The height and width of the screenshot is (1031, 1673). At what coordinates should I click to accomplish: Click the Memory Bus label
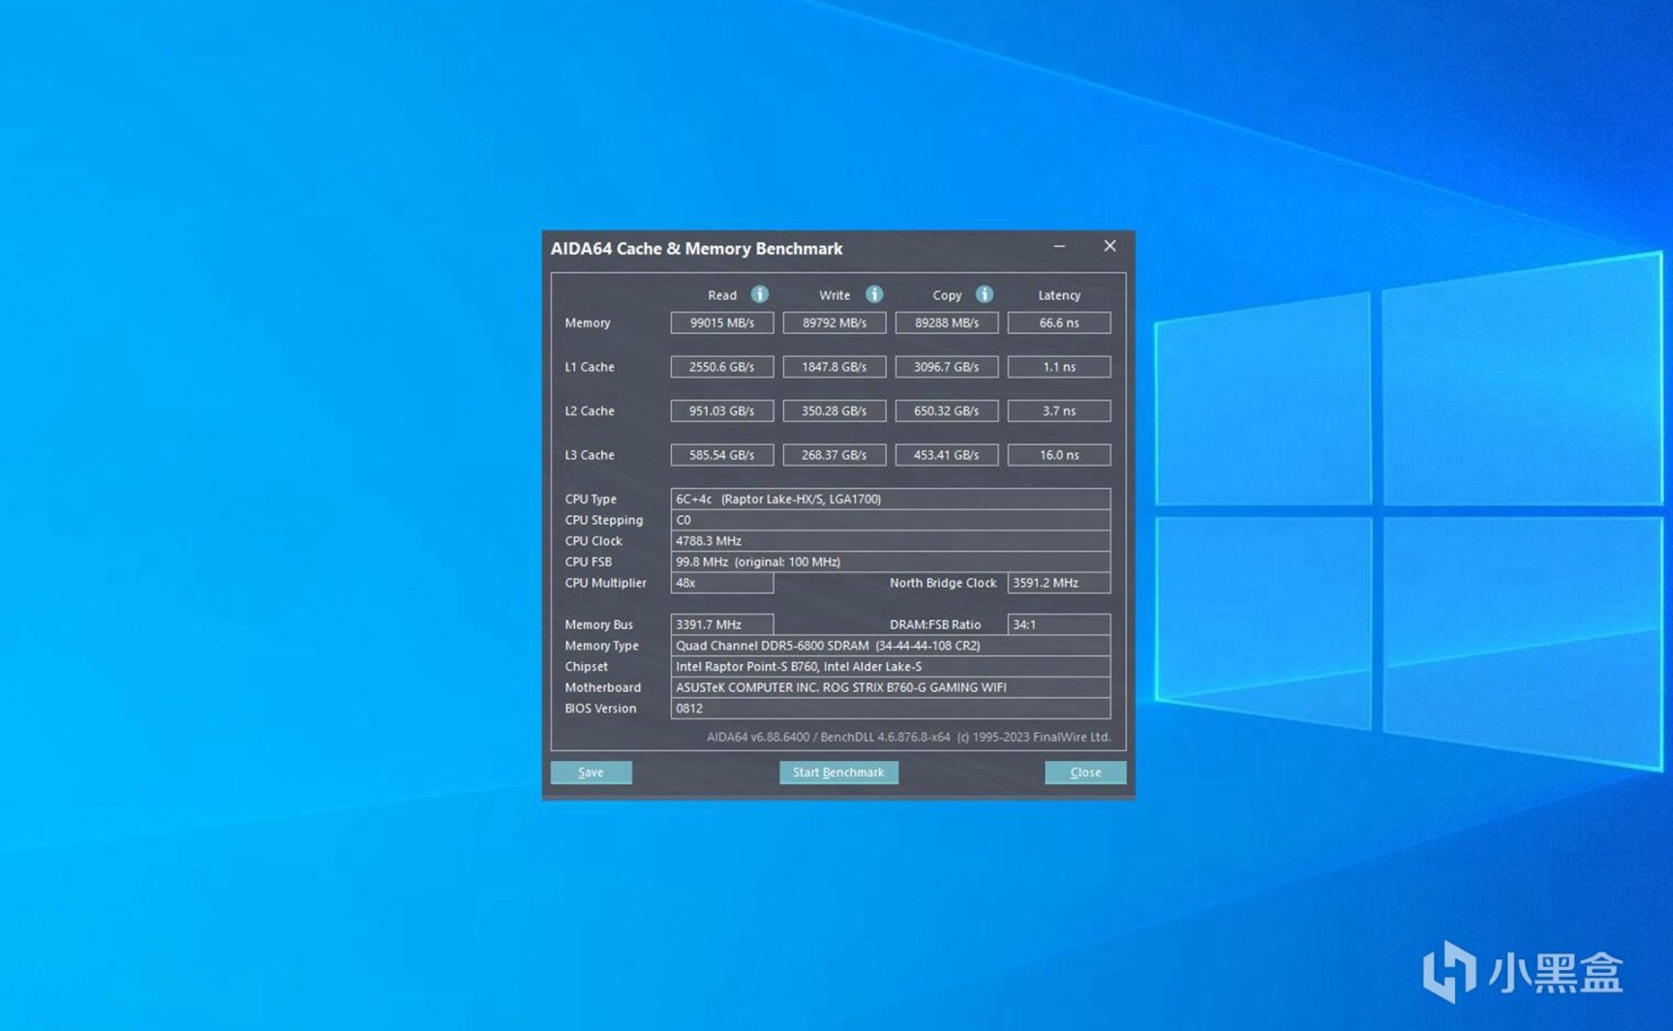pyautogui.click(x=599, y=625)
